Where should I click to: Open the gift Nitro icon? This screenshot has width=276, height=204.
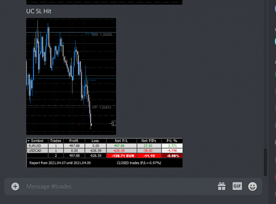(222, 186)
